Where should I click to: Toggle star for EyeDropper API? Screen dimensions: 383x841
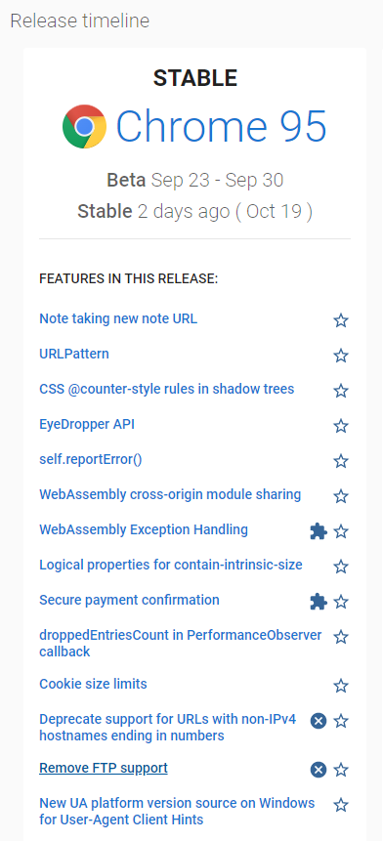[341, 426]
